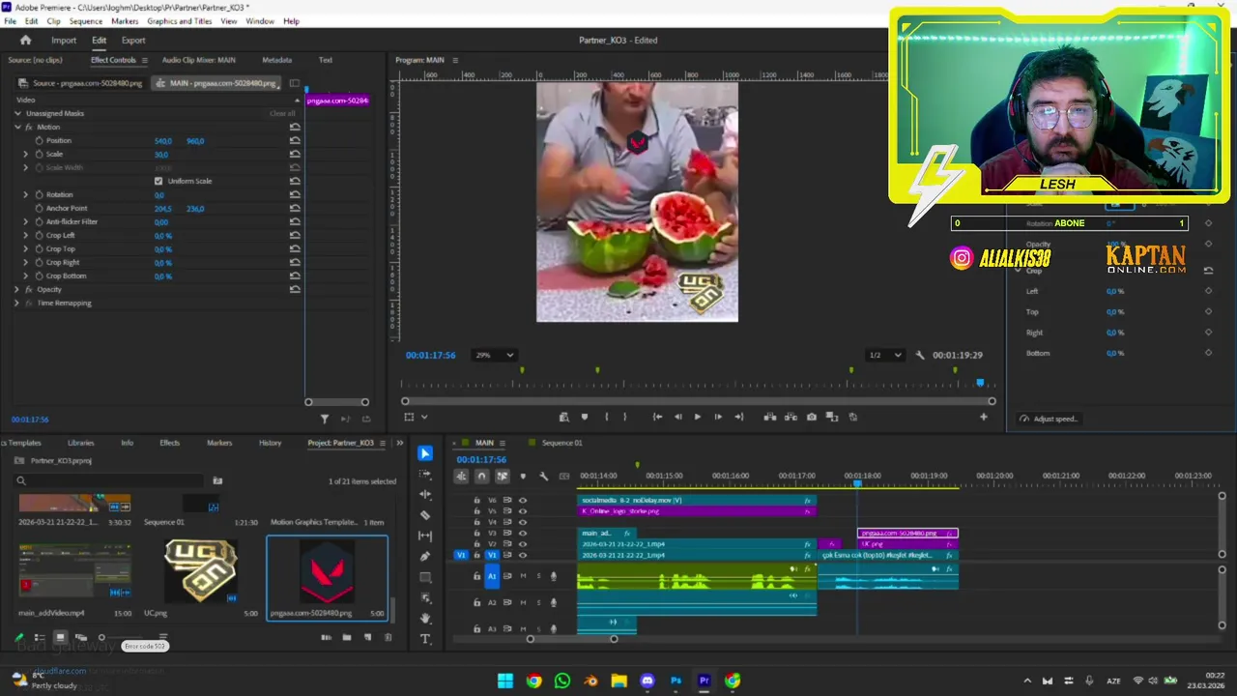The height and width of the screenshot is (696, 1237).
Task: Select the Hand tool
Action: point(425,619)
